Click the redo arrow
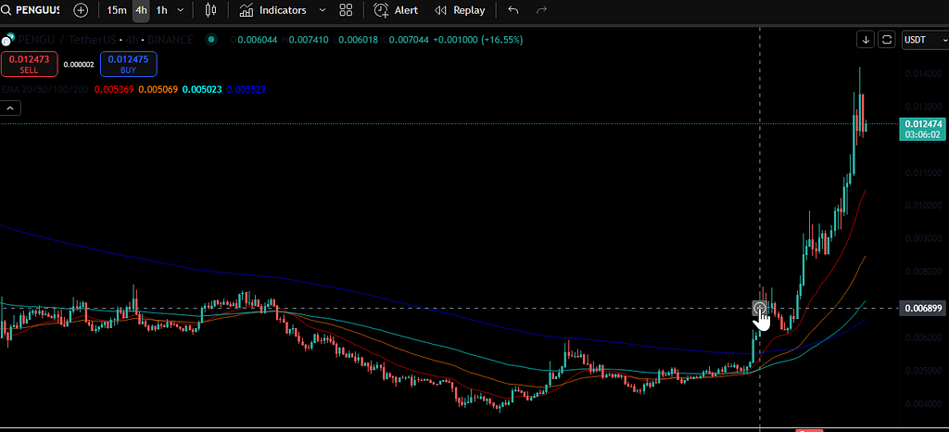 tap(541, 10)
